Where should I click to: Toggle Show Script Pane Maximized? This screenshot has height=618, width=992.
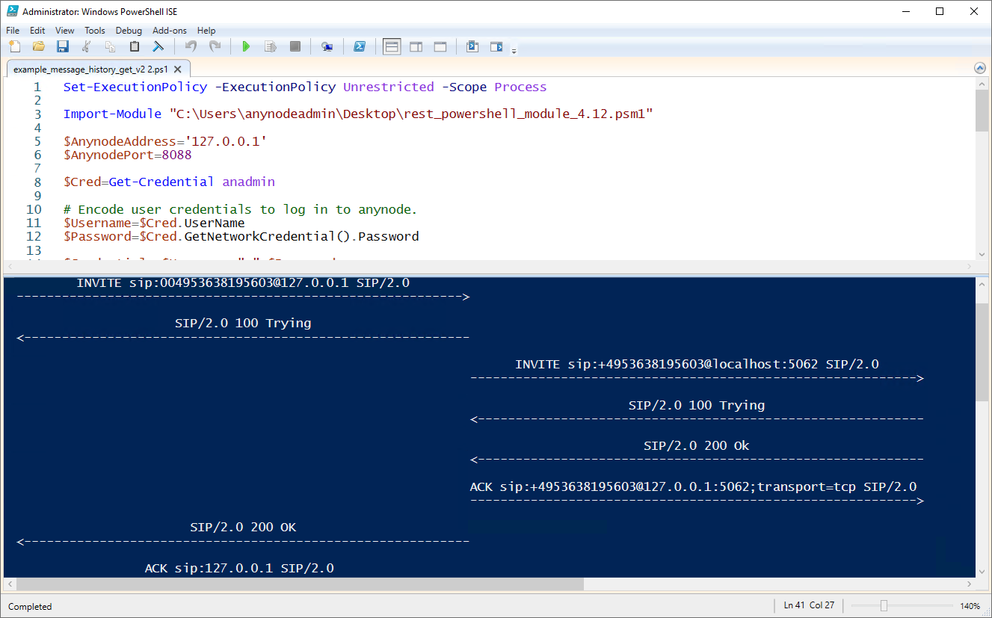pos(440,46)
